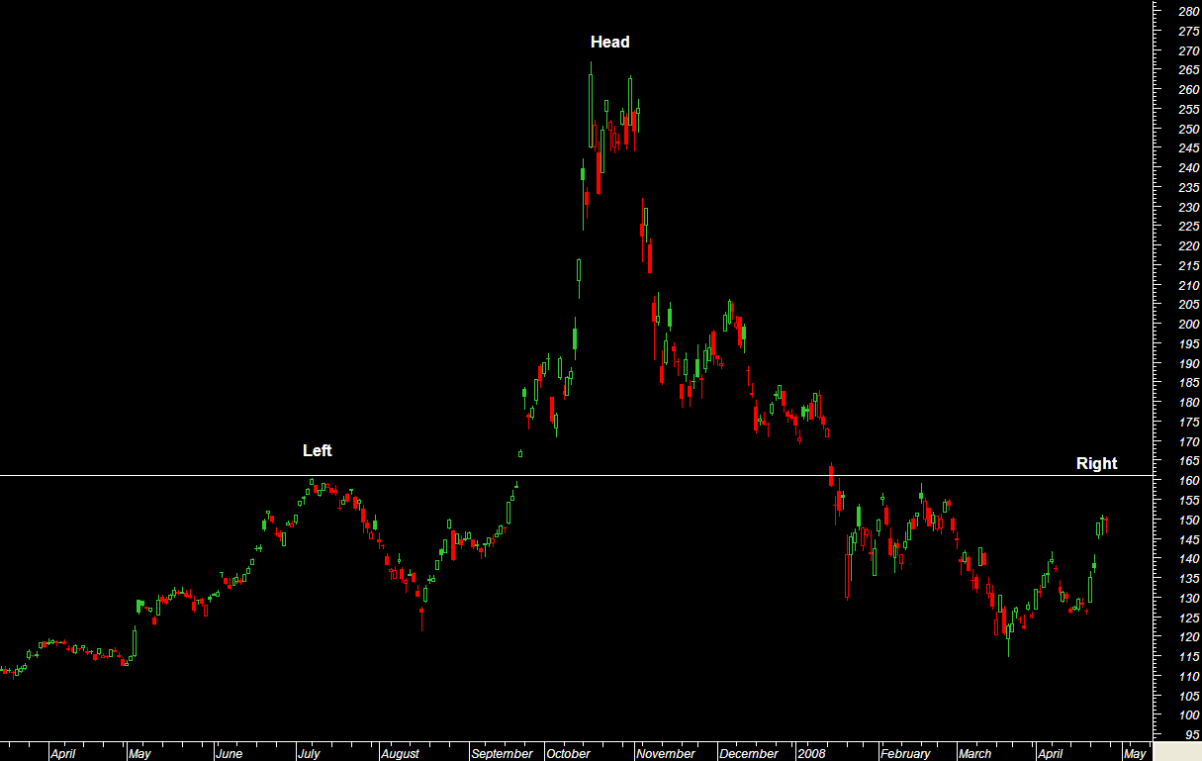Viewport: 1202px width, 761px height.
Task: Select the 220 price axis value
Action: (x=1189, y=246)
